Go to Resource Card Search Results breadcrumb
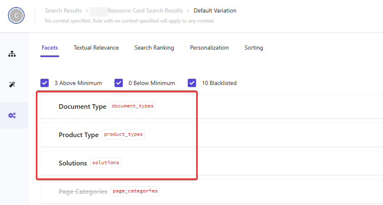The height and width of the screenshot is (205, 383). pos(145,10)
